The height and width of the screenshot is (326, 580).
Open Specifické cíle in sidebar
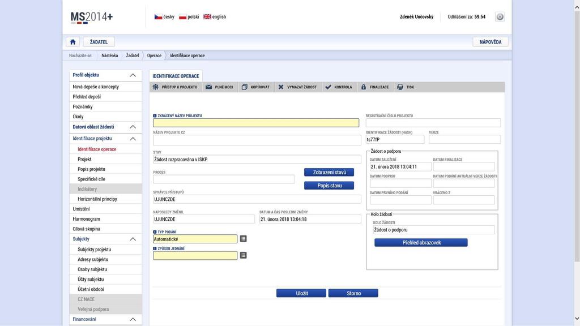[105, 179]
